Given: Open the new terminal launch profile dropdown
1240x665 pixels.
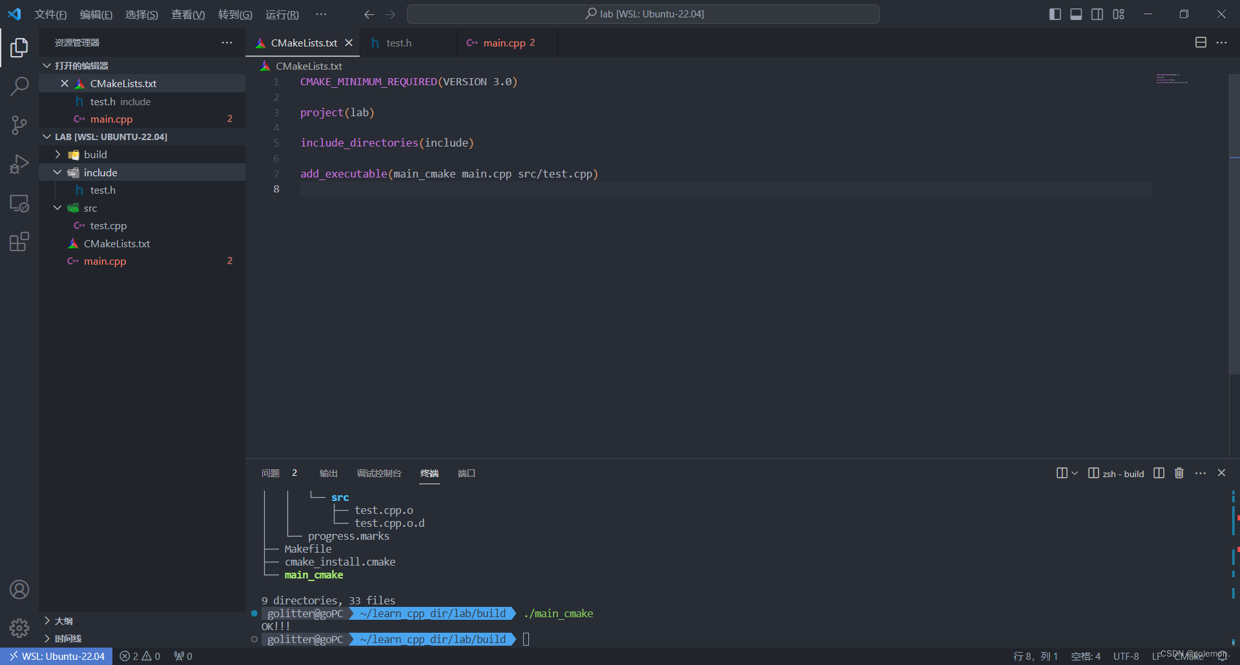Looking at the screenshot, I should click(x=1075, y=473).
